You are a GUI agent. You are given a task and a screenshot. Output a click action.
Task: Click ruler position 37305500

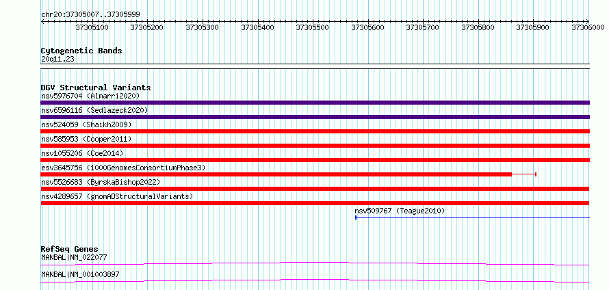tap(313, 27)
